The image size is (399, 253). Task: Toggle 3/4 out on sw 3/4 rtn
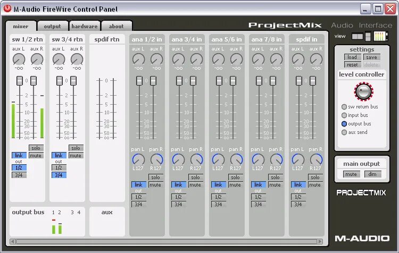(59, 175)
